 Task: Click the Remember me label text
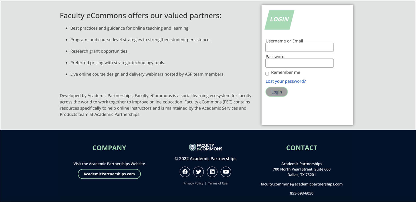tap(286, 73)
